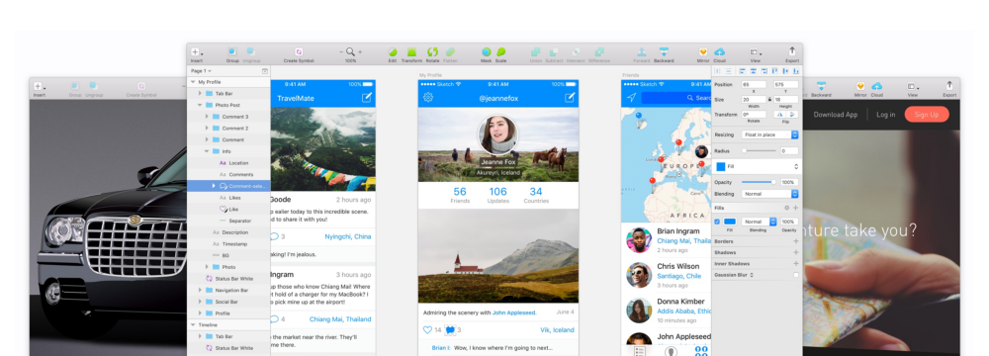Select the Location text layer
The width and height of the screenshot is (989, 356).
pyautogui.click(x=228, y=163)
